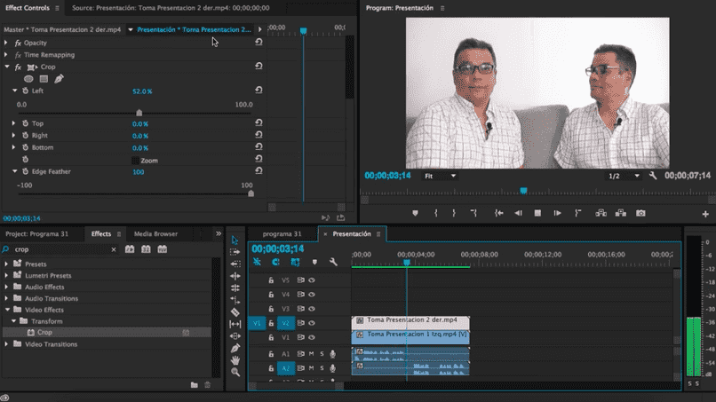
Task: Click Add Marker in Program monitor
Action: [x=415, y=213]
